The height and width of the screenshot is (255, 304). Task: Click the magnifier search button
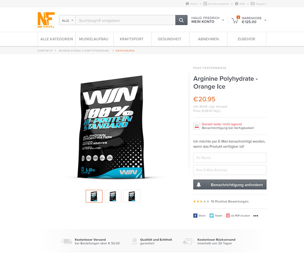pos(181,20)
